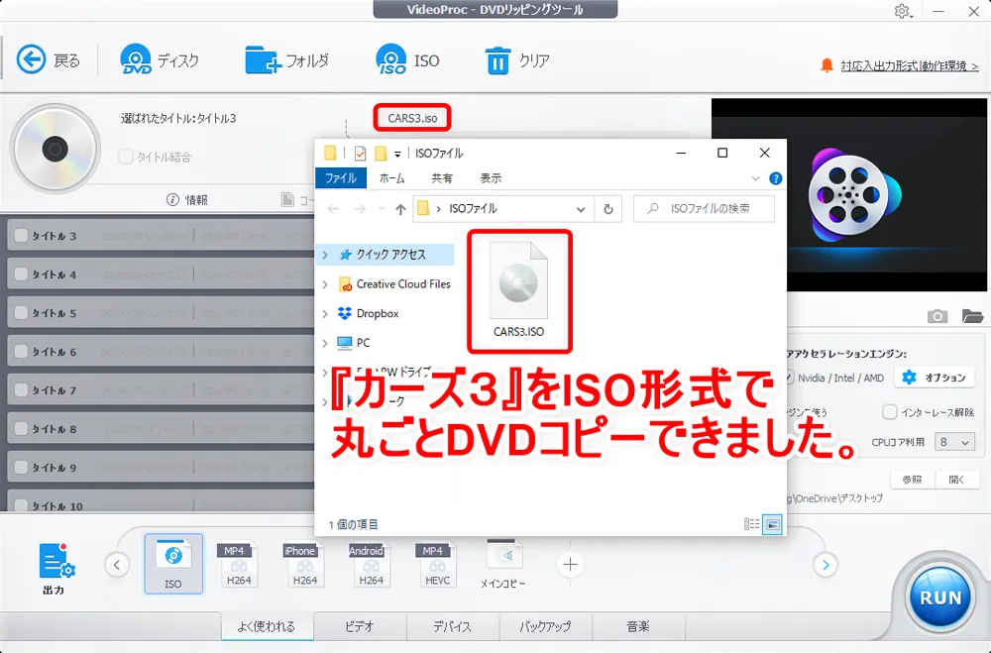Open the 表示 ribbon tab

(491, 178)
